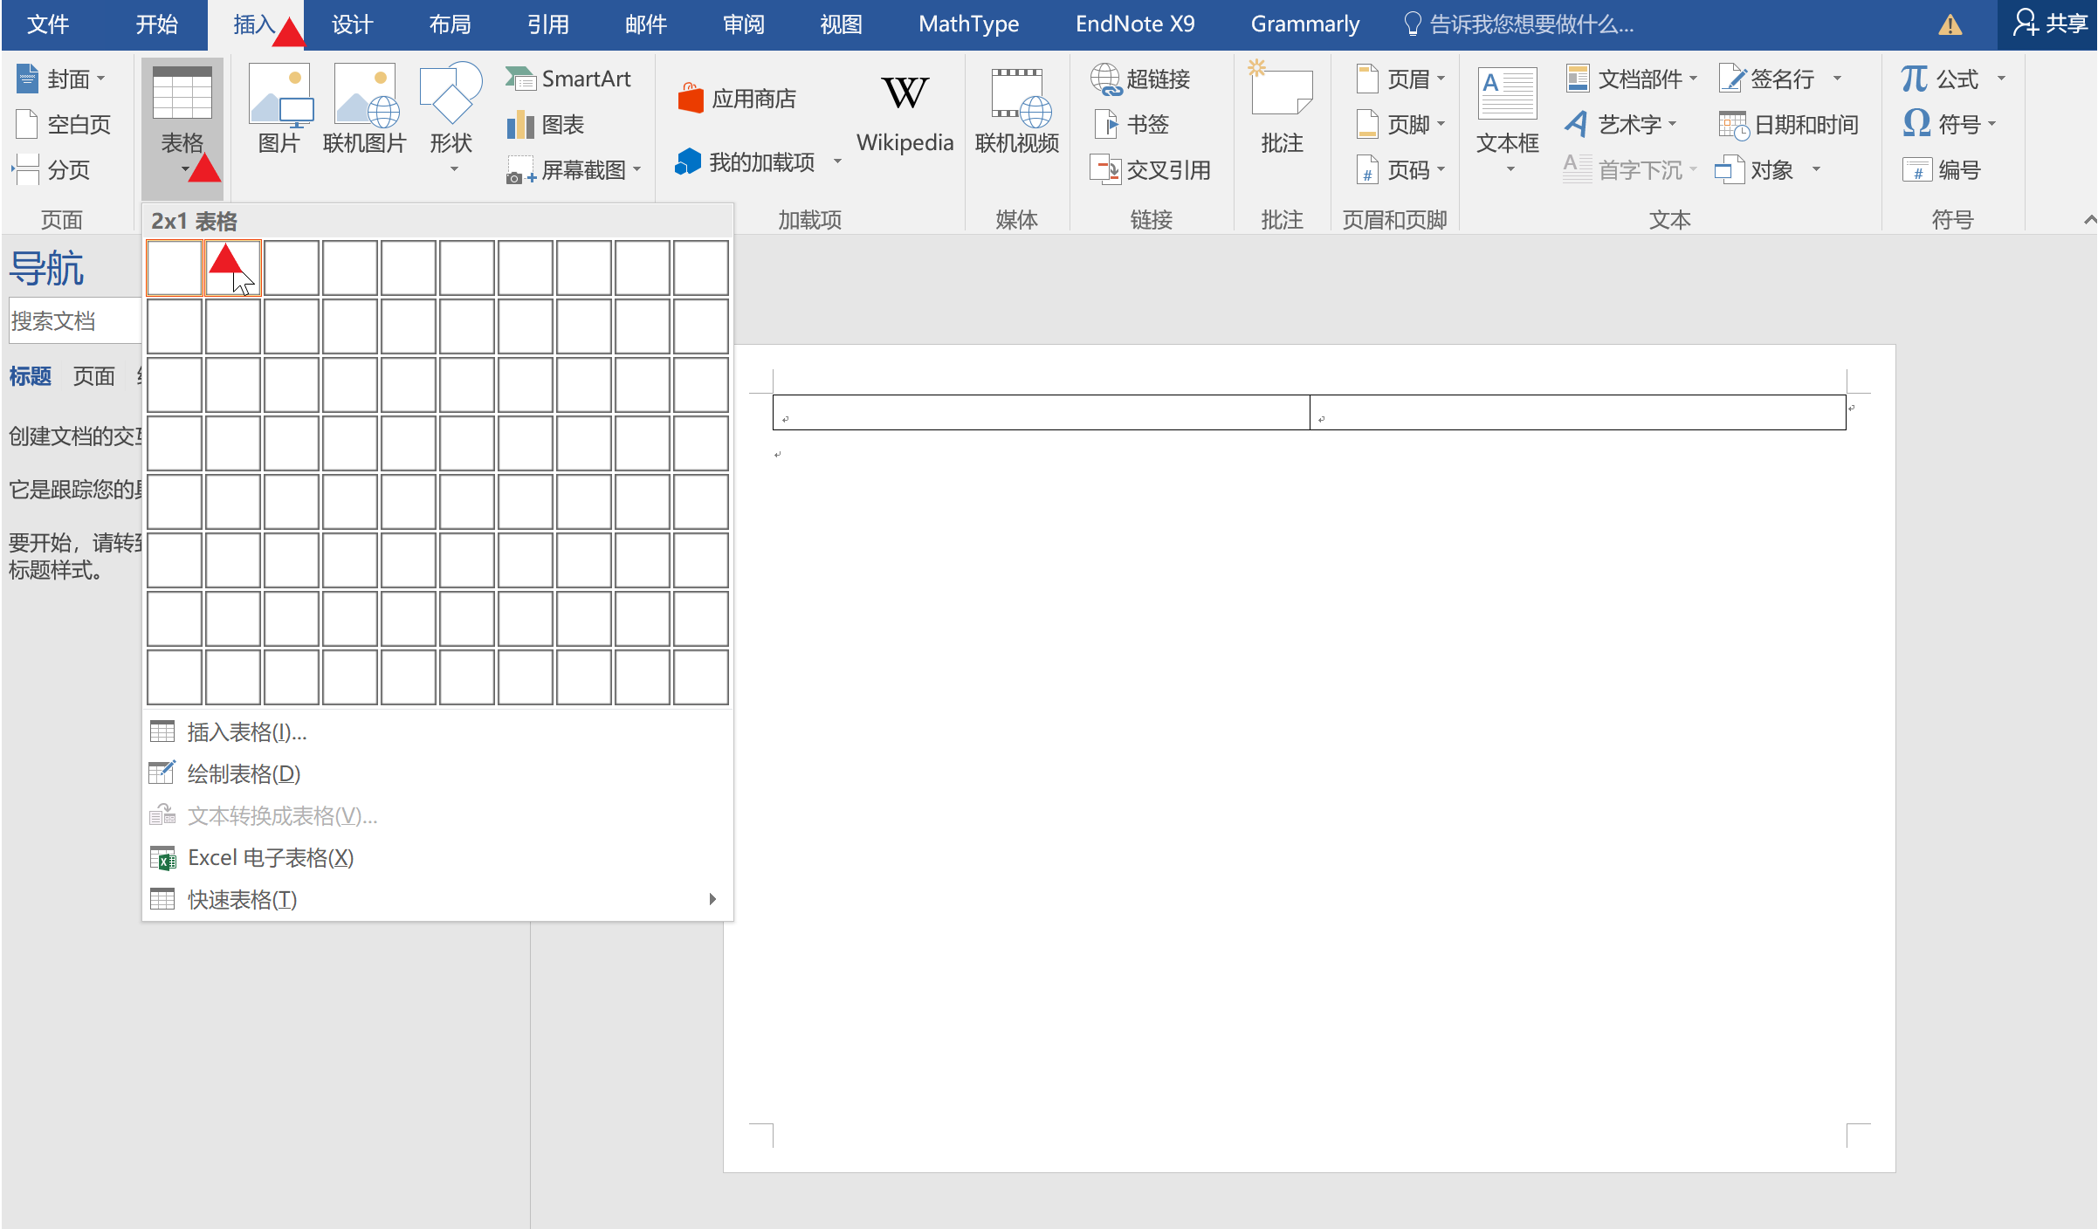Click the search document (搜索文档) field
Screen dimensions: 2098x1229
click(x=74, y=320)
